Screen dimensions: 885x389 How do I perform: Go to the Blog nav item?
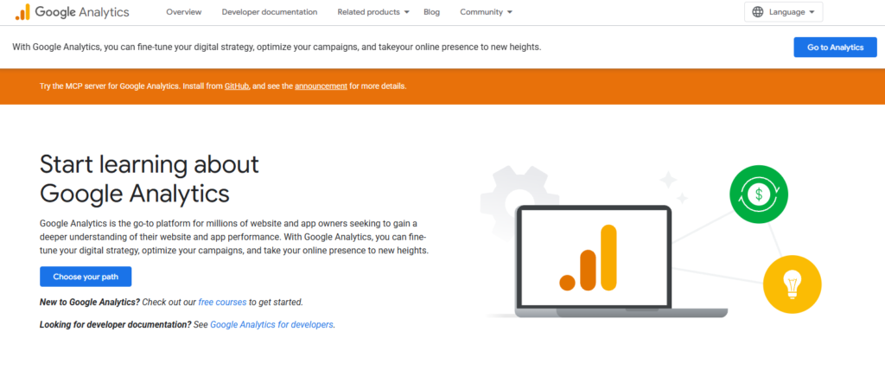point(432,12)
